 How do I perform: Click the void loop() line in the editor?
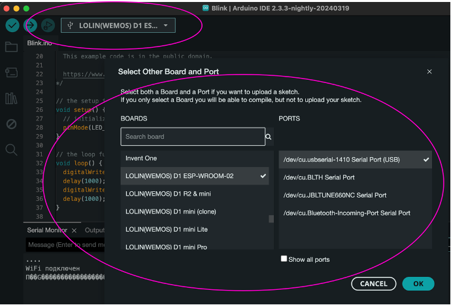tap(79, 163)
